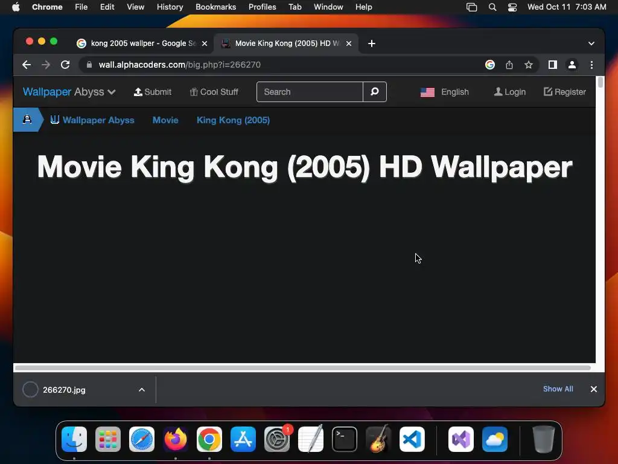Viewport: 618px width, 464px height.
Task: Open the Apple menu
Action: coord(16,7)
